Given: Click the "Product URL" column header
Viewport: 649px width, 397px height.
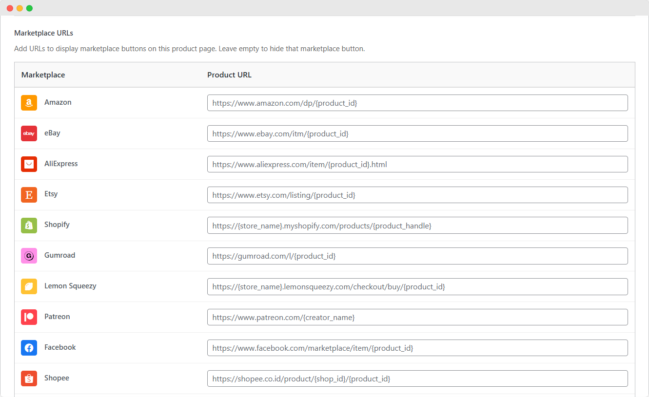Looking at the screenshot, I should click(229, 75).
